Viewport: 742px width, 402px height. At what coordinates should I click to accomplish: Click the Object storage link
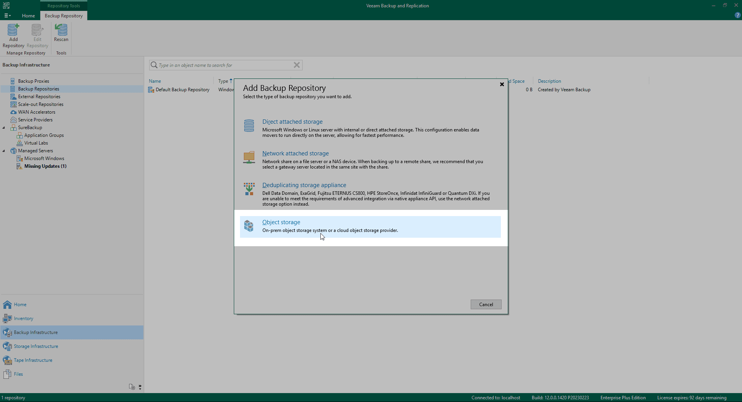[281, 222]
